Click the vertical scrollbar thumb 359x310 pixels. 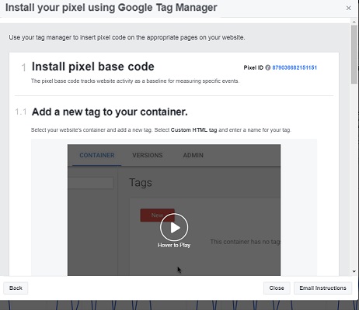tap(354, 54)
